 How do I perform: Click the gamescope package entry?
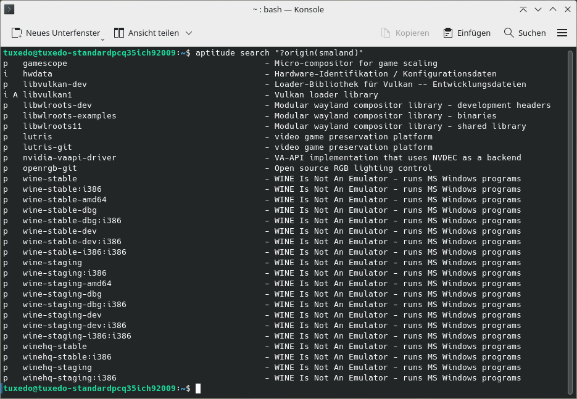tap(45, 64)
